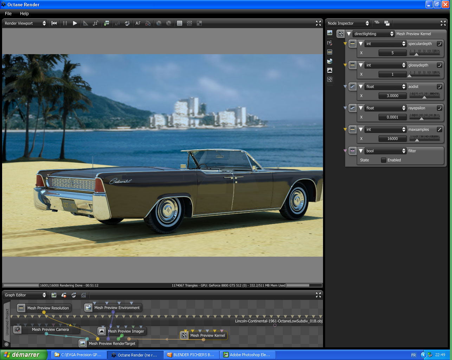
Task: Collapse the rayepsilon parameter
Action: [361, 108]
